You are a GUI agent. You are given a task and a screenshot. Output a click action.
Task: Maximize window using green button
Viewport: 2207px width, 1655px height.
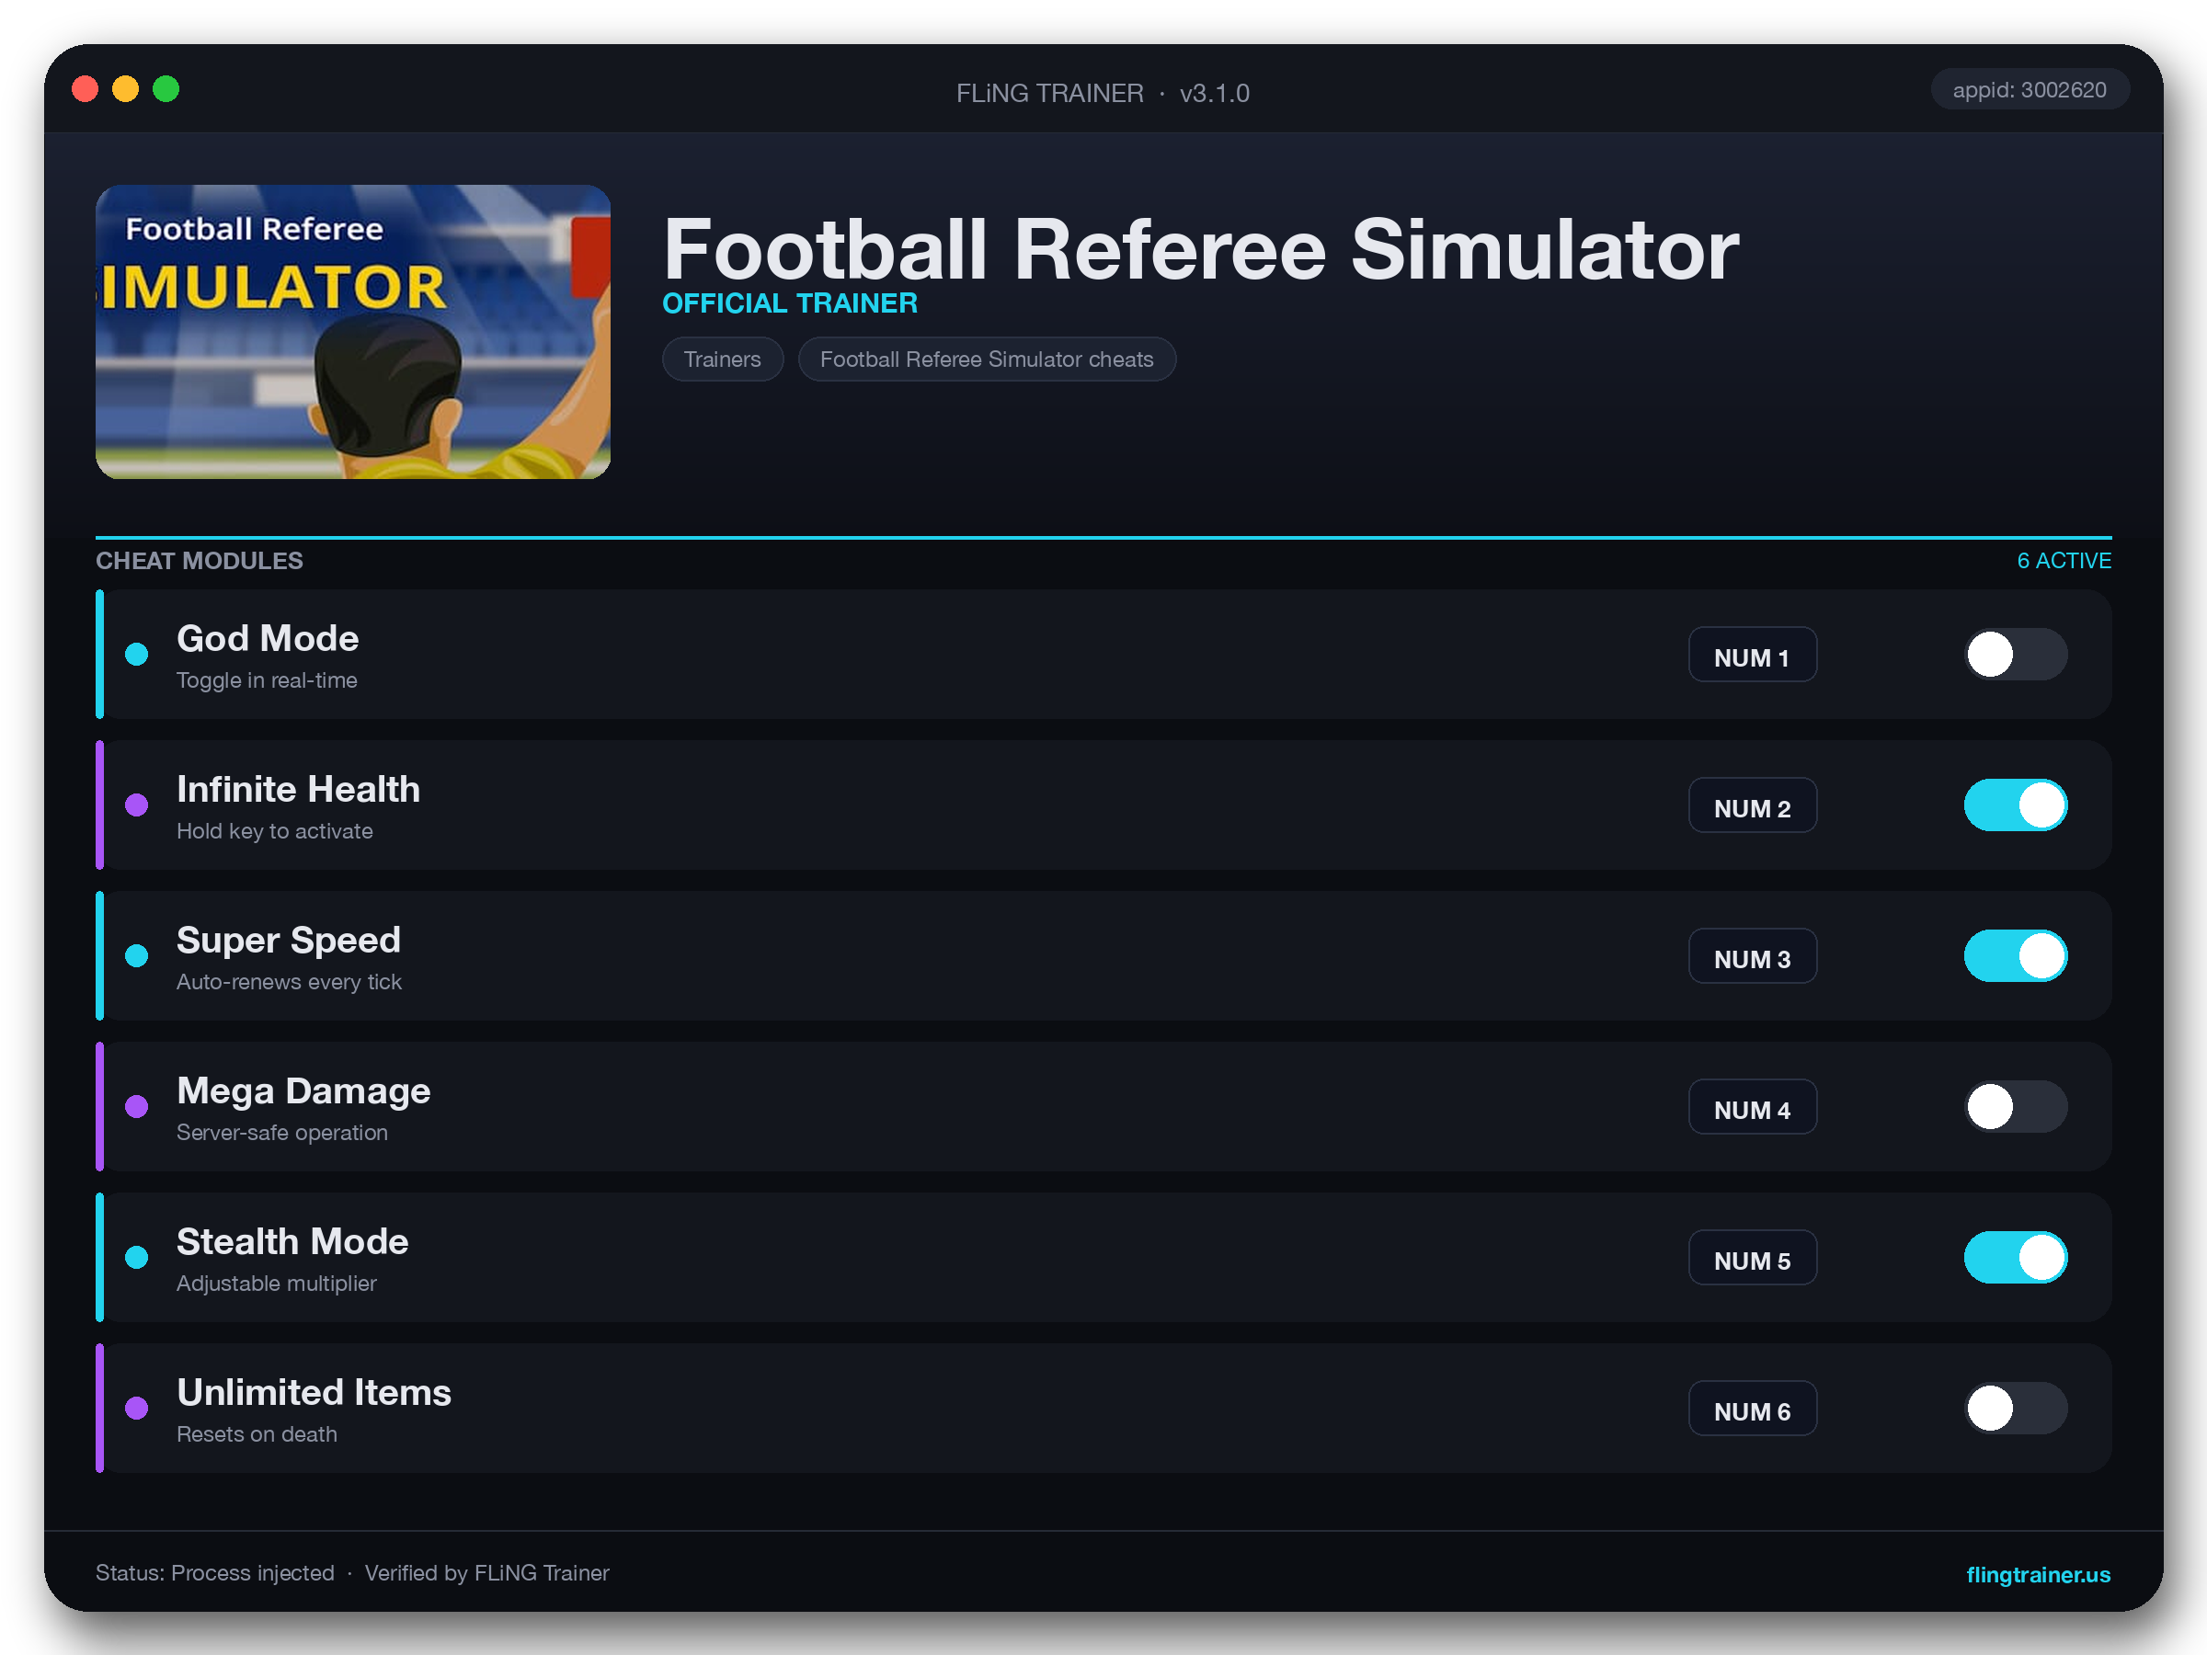166,90
